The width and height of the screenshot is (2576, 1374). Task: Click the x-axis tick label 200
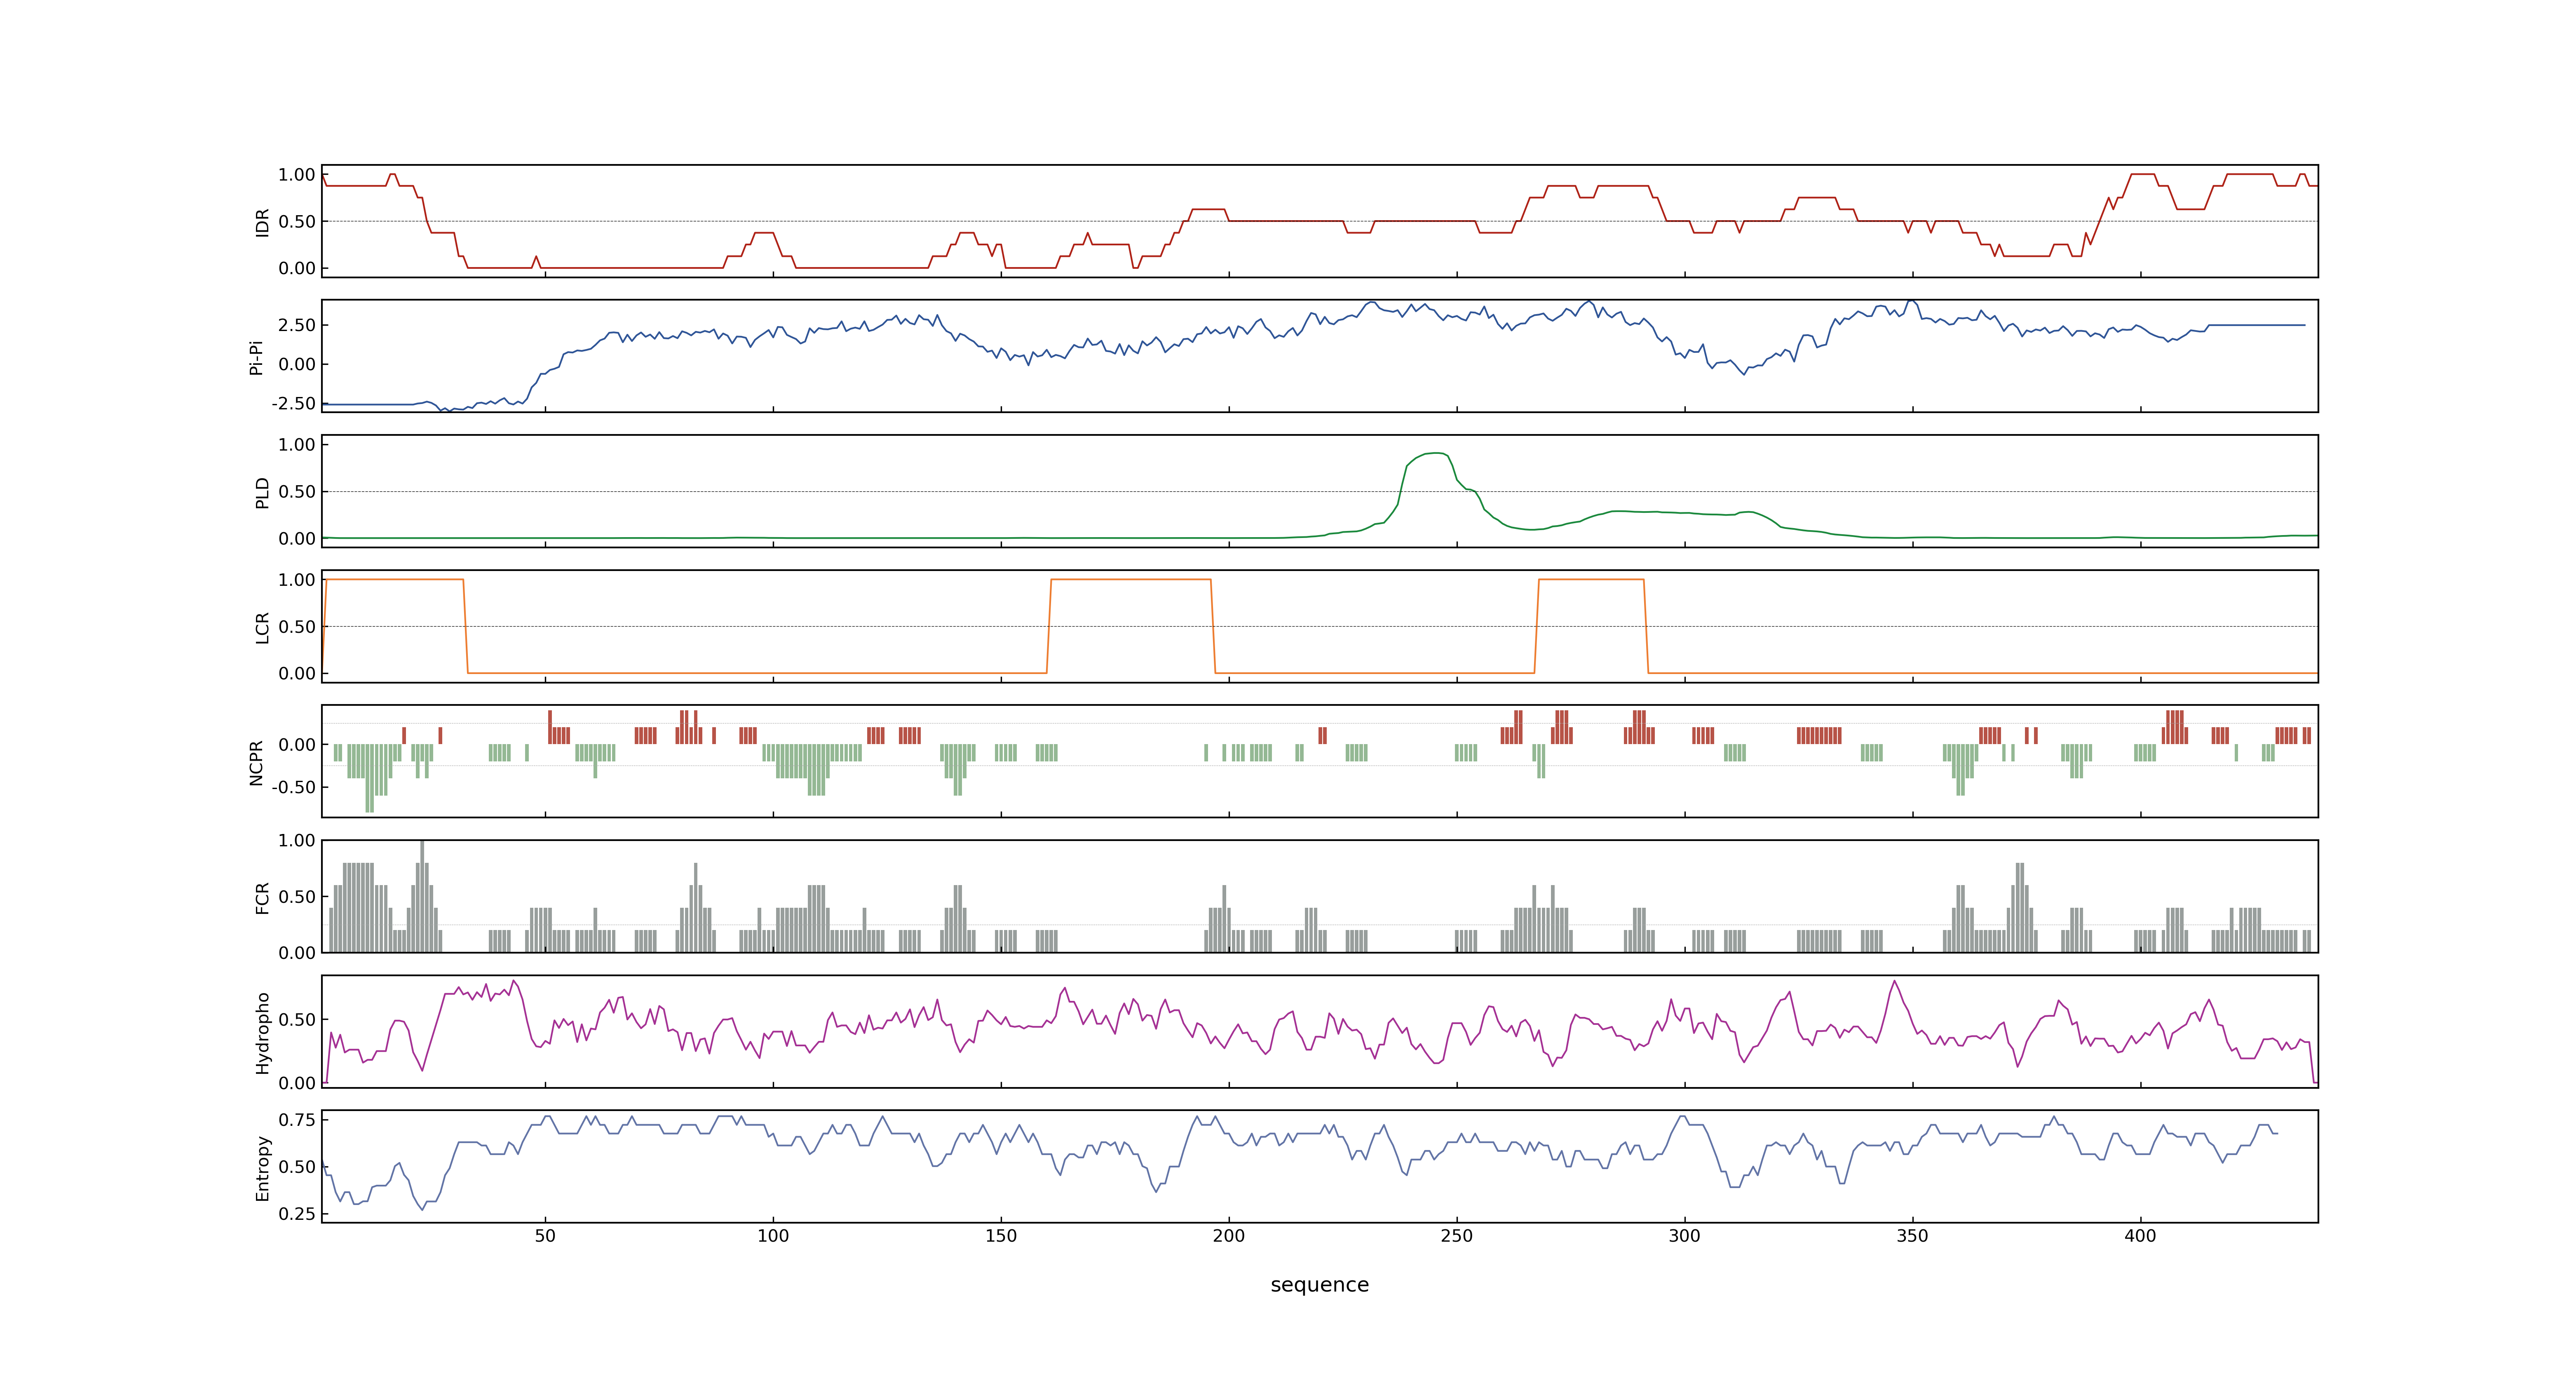1229,1236
